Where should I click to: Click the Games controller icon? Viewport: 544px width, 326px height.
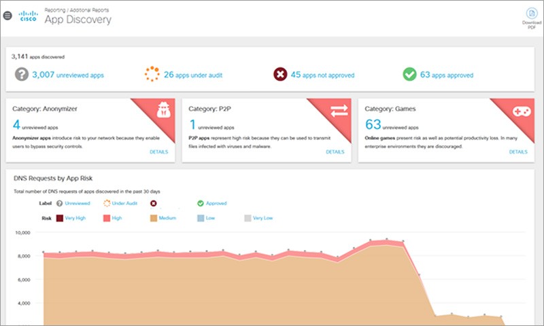pyautogui.click(x=522, y=111)
